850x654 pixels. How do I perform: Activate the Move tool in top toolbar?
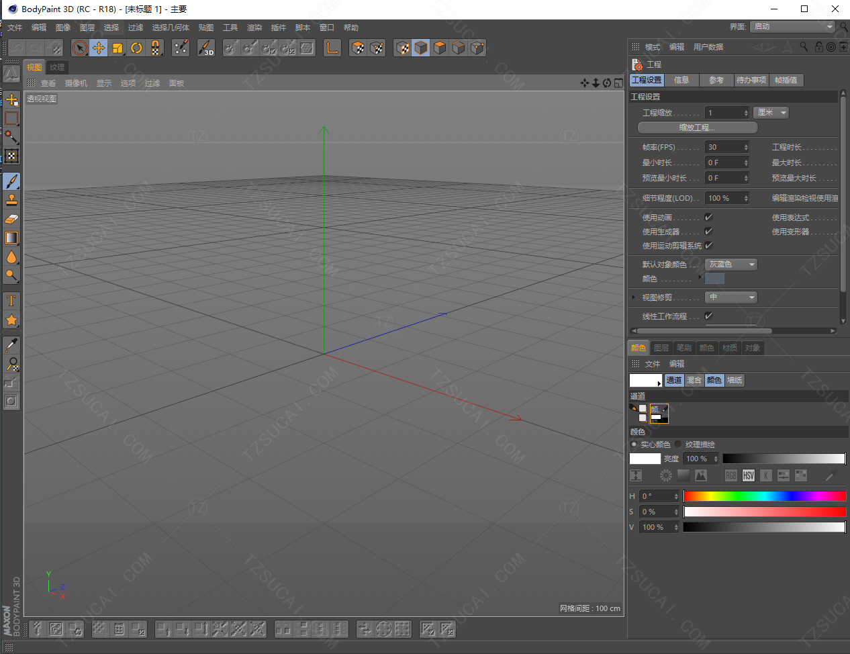(x=99, y=48)
